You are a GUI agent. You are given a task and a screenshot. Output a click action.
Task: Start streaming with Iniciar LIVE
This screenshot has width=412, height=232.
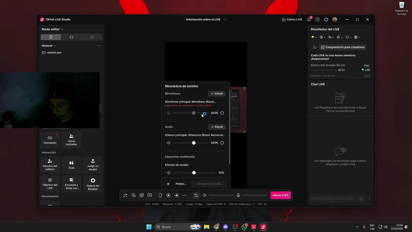pos(280,195)
